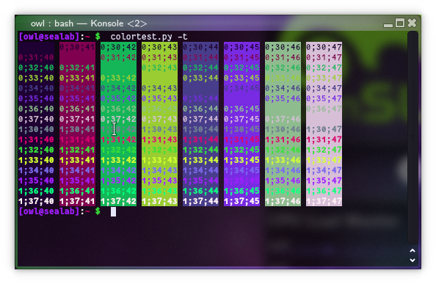Image resolution: width=436 pixels, height=284 pixels.
Task: Click the color cell '1;34;41'
Action: pyautogui.click(x=77, y=171)
